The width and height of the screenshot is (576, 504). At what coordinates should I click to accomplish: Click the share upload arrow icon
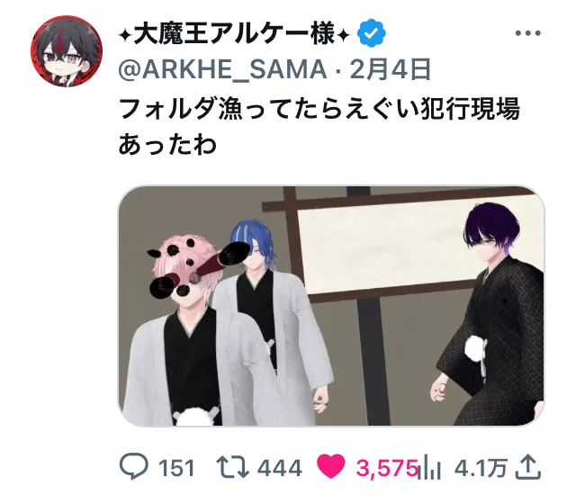[528, 466]
